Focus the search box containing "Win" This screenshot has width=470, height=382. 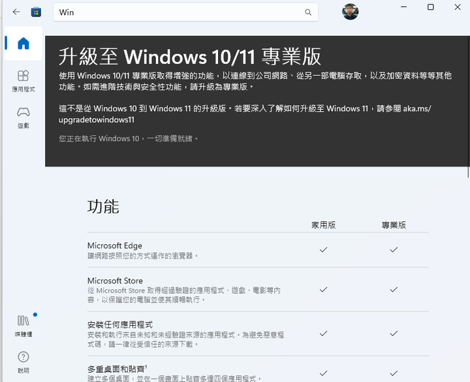(185, 12)
